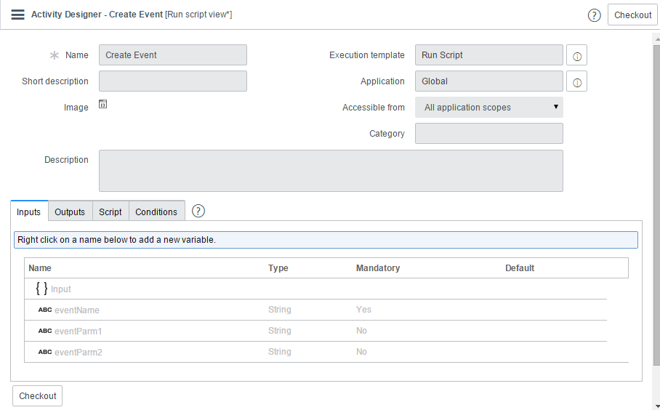Click the No mandatory value of eventParm1
The image size is (660, 410).
361,331
